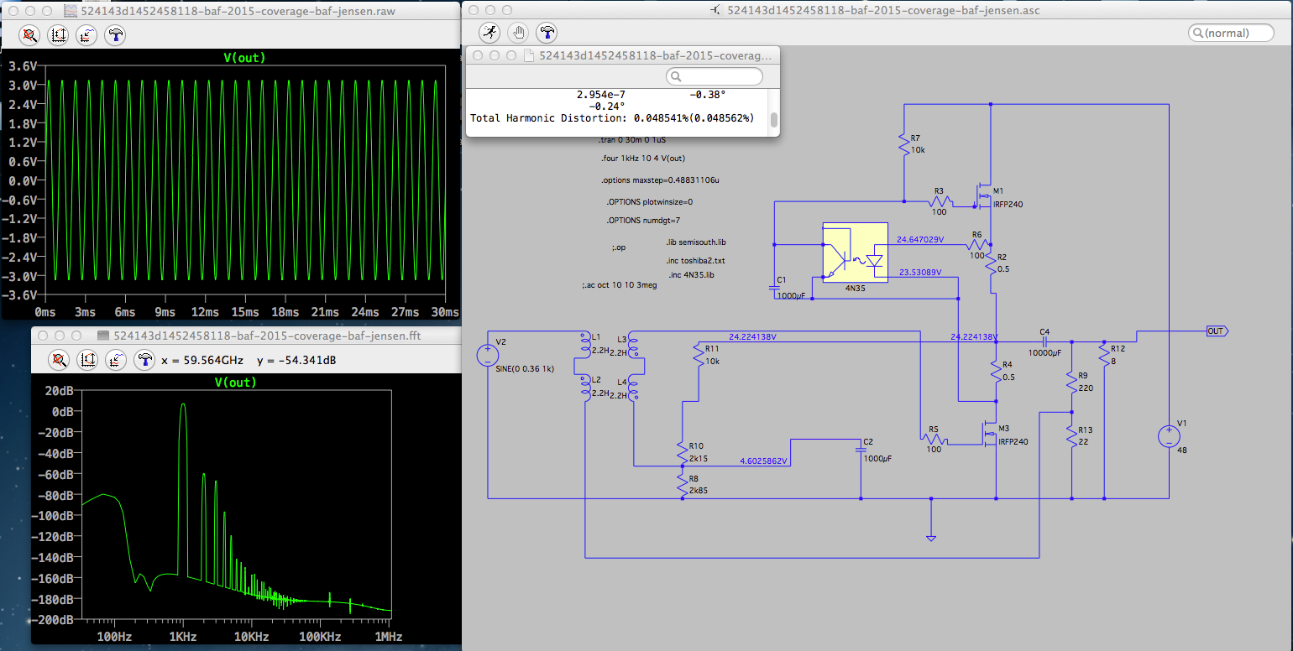Open hammer control panel in schematic window
Viewport: 1293px width, 651px height.
pos(547,33)
